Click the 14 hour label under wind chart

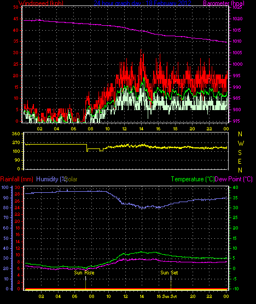pyautogui.click(x=141, y=129)
